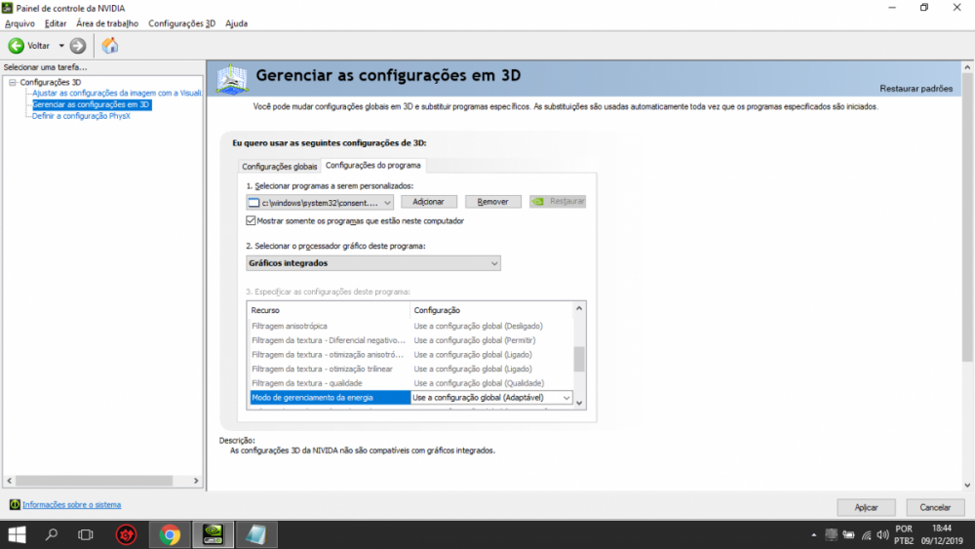975x549 pixels.
Task: Click the settings list vertical scrollbar
Action: pos(579,359)
